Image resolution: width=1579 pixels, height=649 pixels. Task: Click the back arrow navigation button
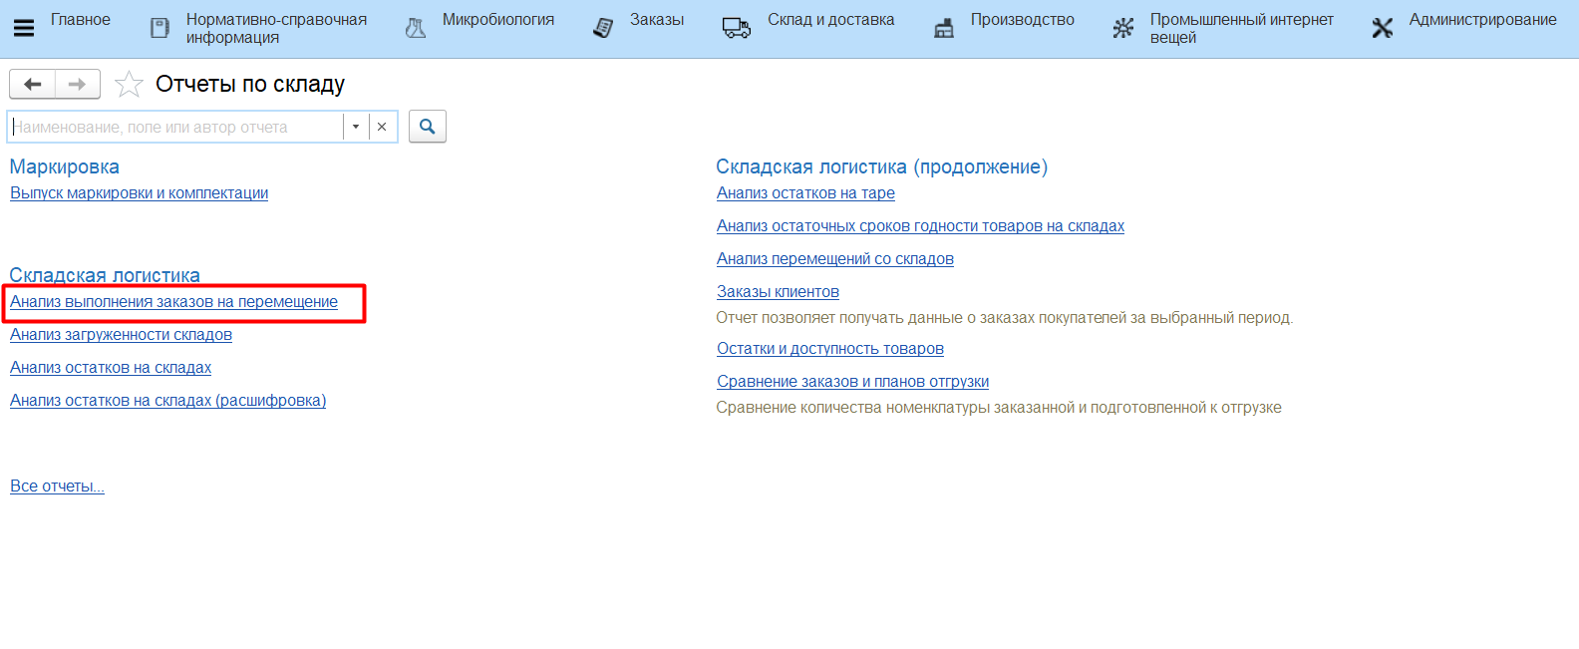[33, 85]
